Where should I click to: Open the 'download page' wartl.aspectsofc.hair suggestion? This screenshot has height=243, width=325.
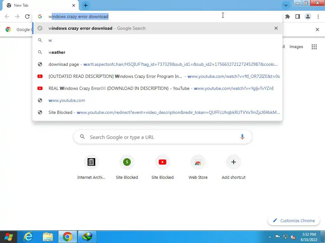[157, 64]
